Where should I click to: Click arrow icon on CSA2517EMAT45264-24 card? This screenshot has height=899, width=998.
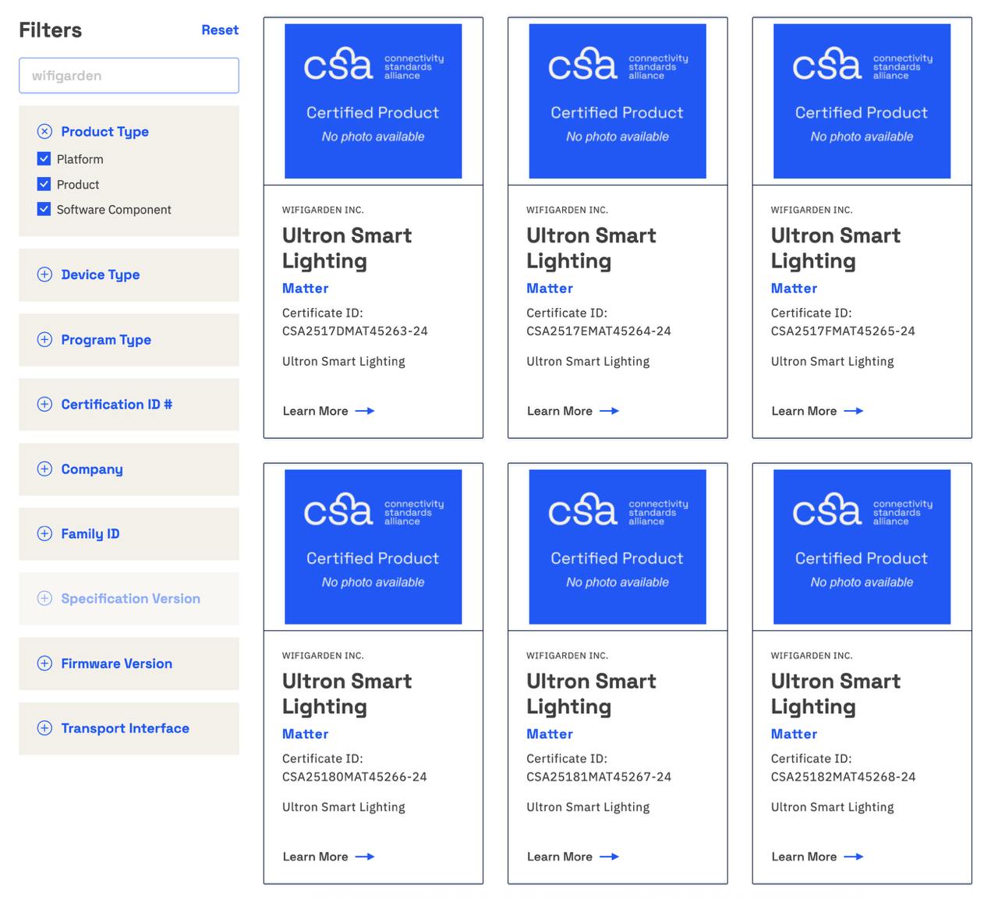tap(610, 411)
